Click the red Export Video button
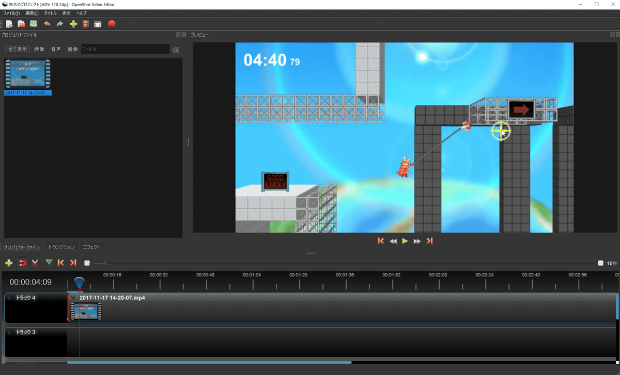620x375 pixels. tap(112, 24)
